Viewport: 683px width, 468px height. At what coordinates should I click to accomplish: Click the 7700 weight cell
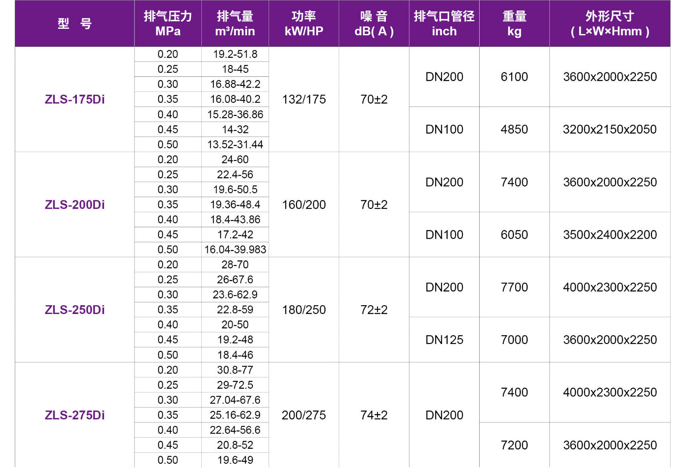514,287
